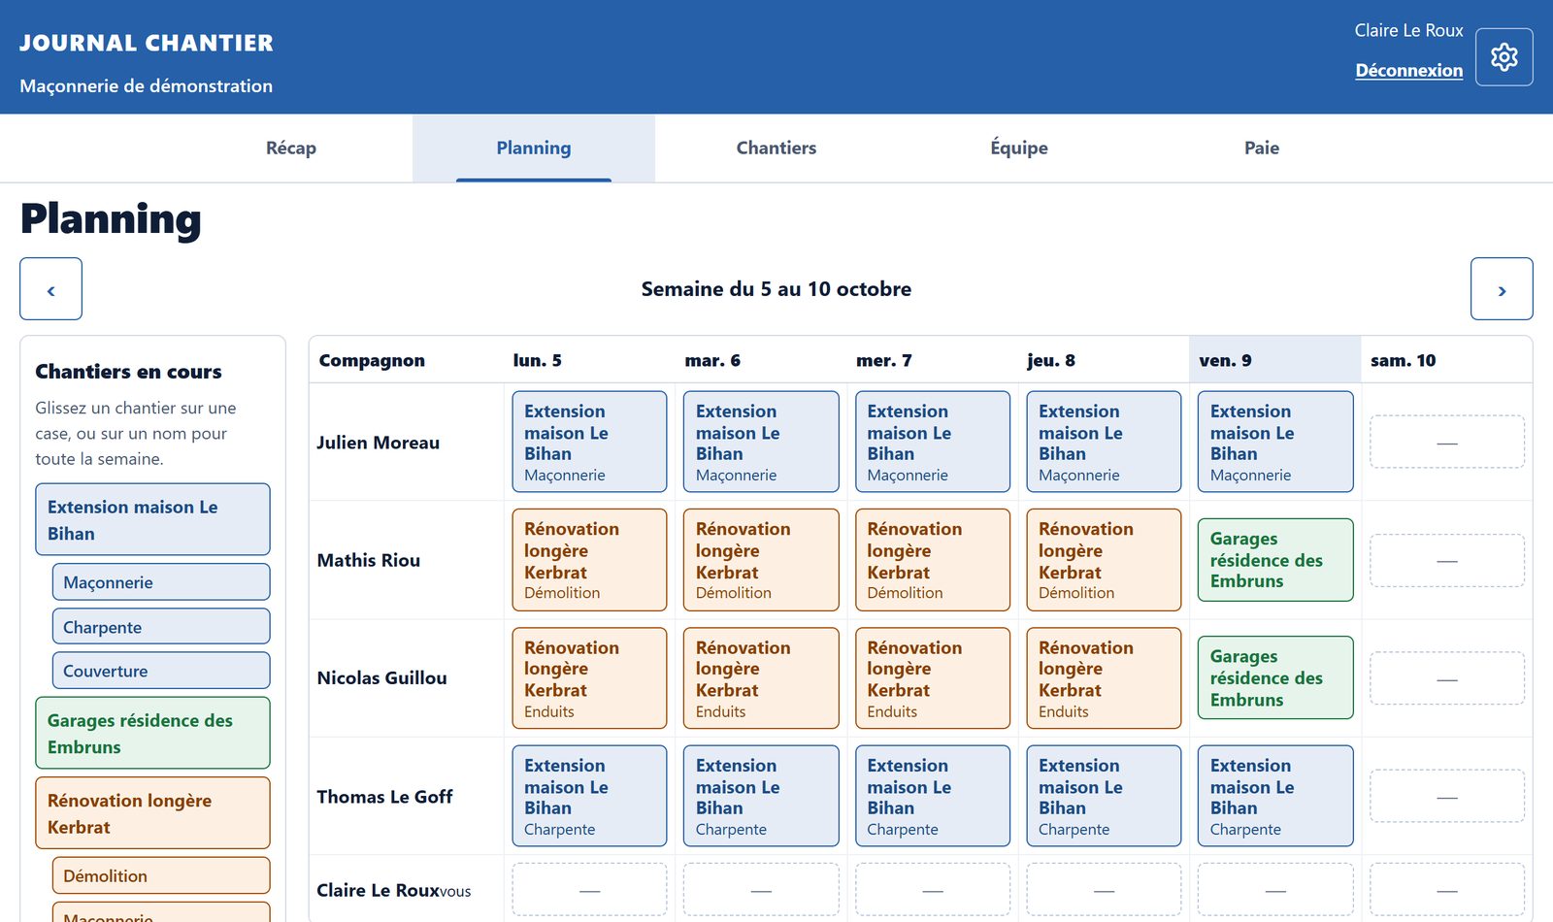Screen dimensions: 1553x922
Task: Click Mathis Riou's empty Saturday slot
Action: click(1447, 560)
